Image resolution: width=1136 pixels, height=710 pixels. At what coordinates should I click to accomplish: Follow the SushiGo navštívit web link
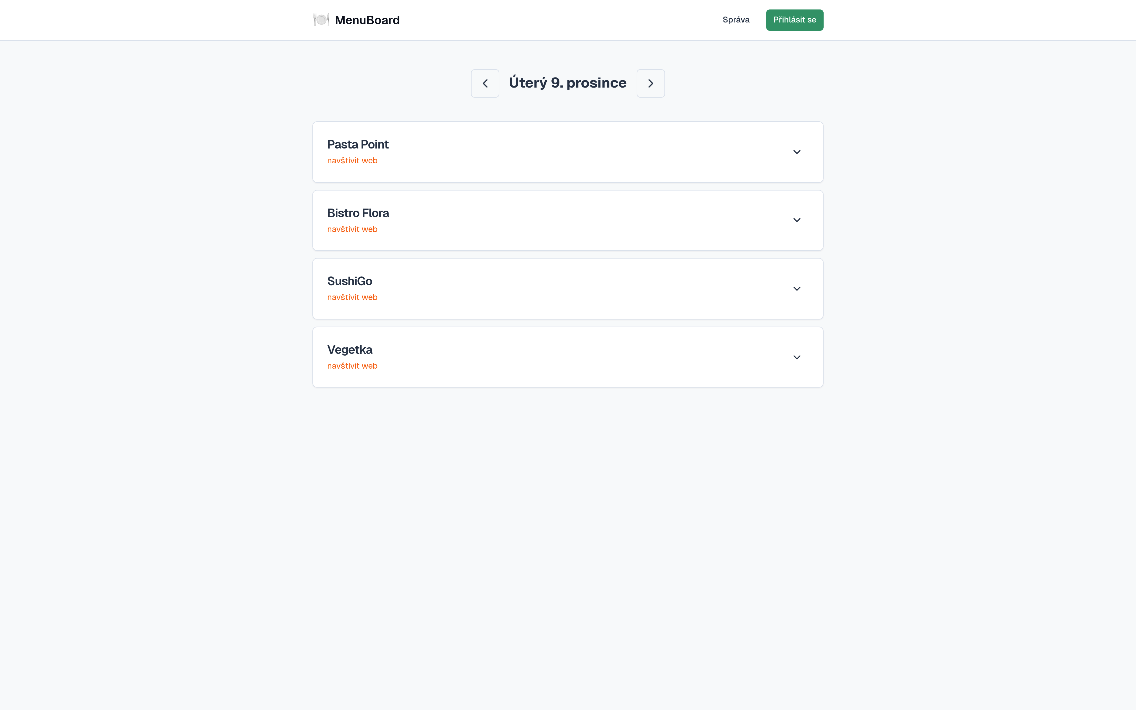click(x=352, y=297)
